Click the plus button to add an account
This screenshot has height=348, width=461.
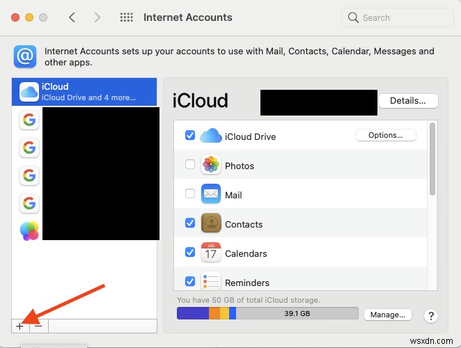[20, 326]
